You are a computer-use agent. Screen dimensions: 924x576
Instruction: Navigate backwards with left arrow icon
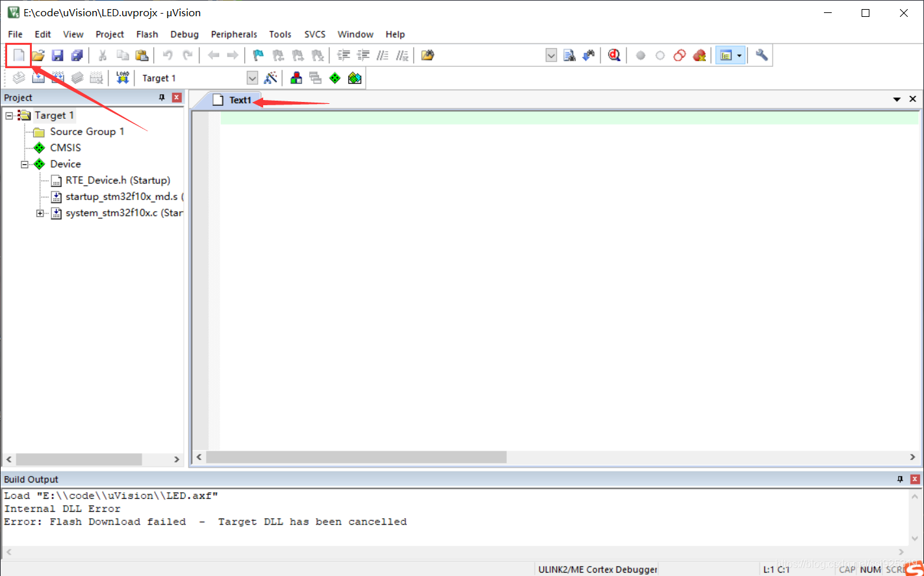click(213, 55)
